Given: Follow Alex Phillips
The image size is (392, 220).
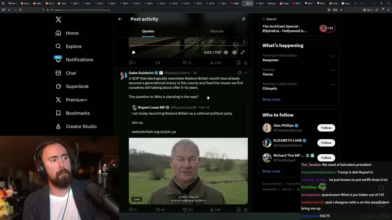Looking at the screenshot, I should (x=326, y=128).
